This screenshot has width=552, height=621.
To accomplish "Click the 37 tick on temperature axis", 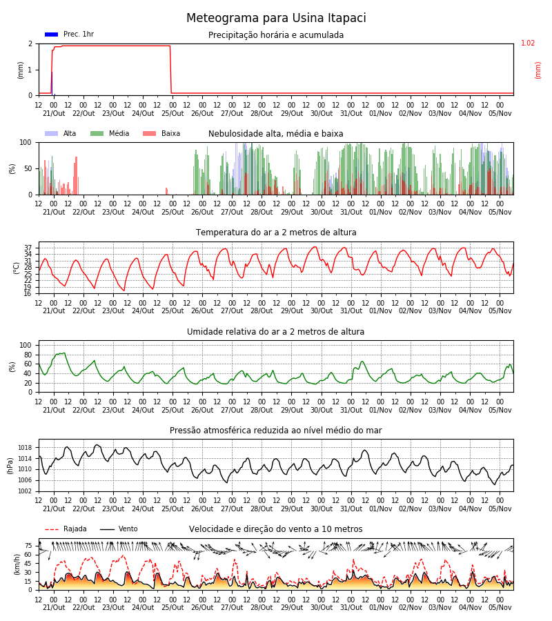I will tap(28, 248).
